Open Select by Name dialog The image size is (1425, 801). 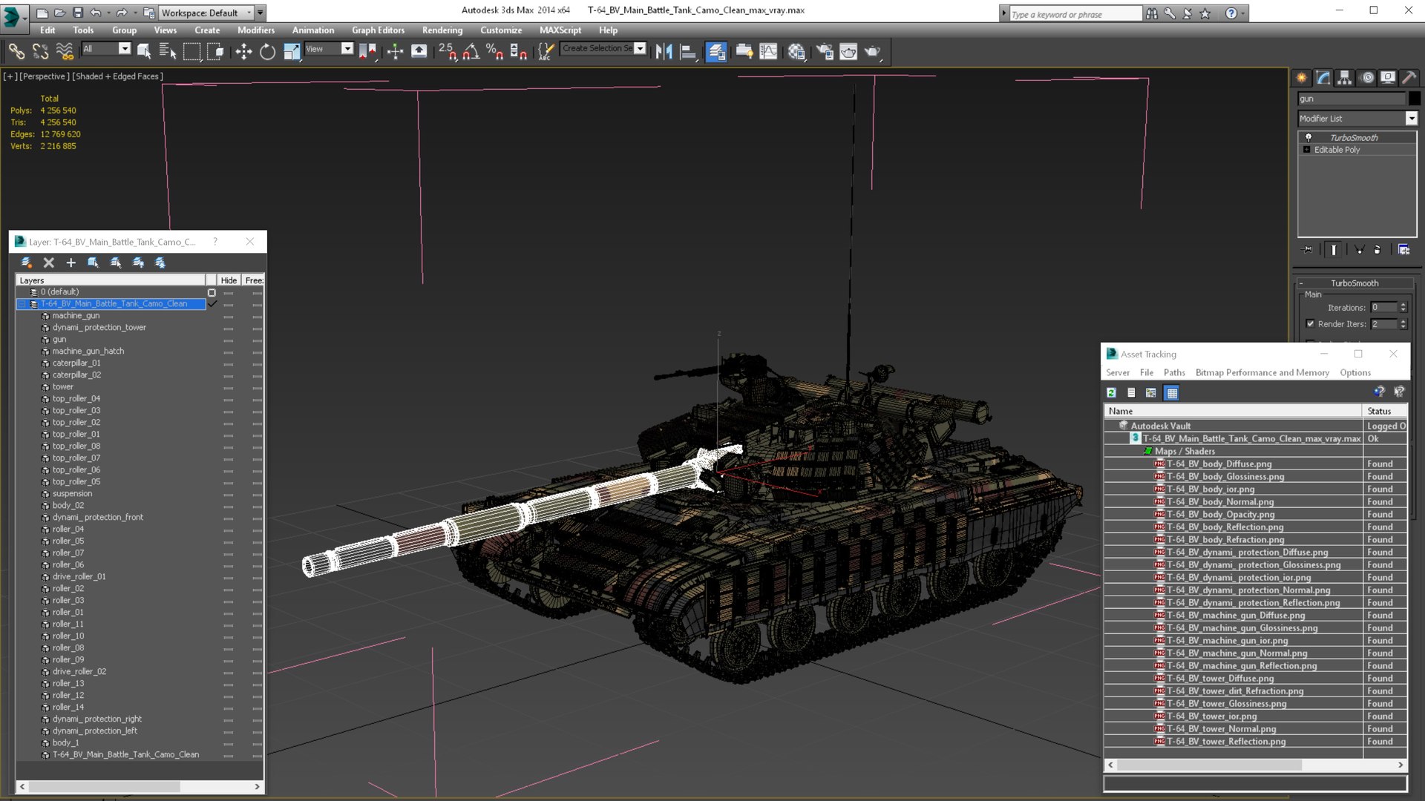pos(168,51)
